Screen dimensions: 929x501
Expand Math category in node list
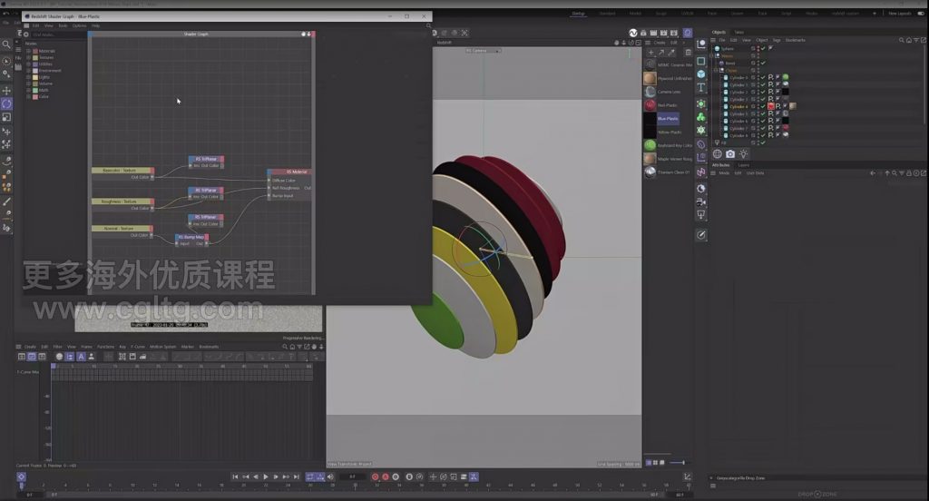coord(28,90)
